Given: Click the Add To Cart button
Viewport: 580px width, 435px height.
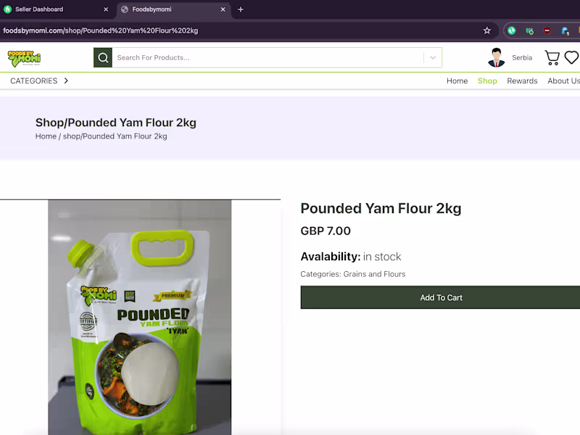Looking at the screenshot, I should (x=440, y=297).
